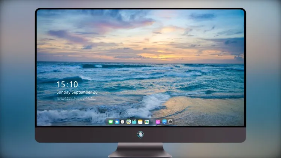This screenshot has width=281, height=158.
Task: Open the green Messages app in dock
Action: click(111, 122)
